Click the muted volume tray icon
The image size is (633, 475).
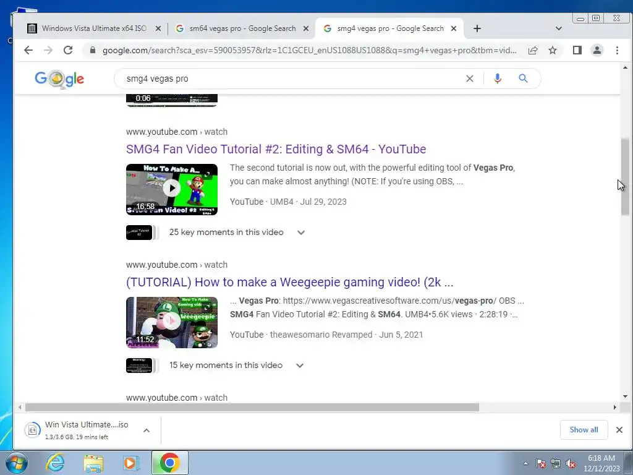pyautogui.click(x=571, y=464)
